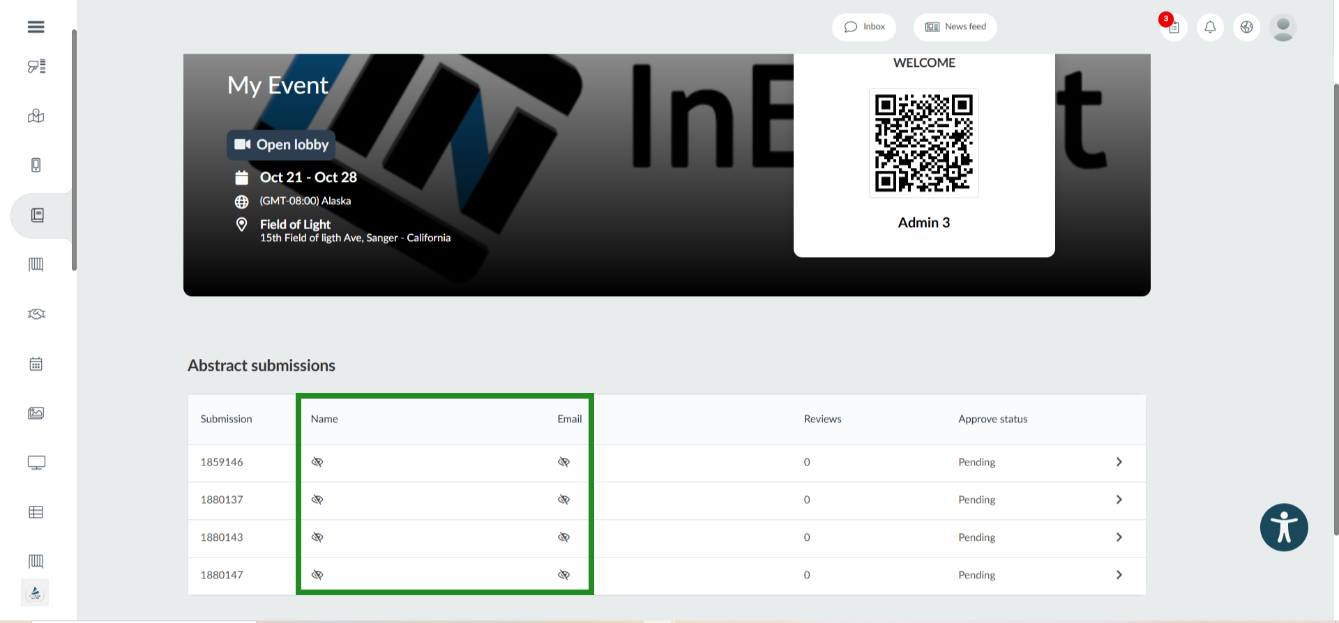Toggle hidden name eye icon for 1880147
Screen dimensions: 1339x623
317,575
